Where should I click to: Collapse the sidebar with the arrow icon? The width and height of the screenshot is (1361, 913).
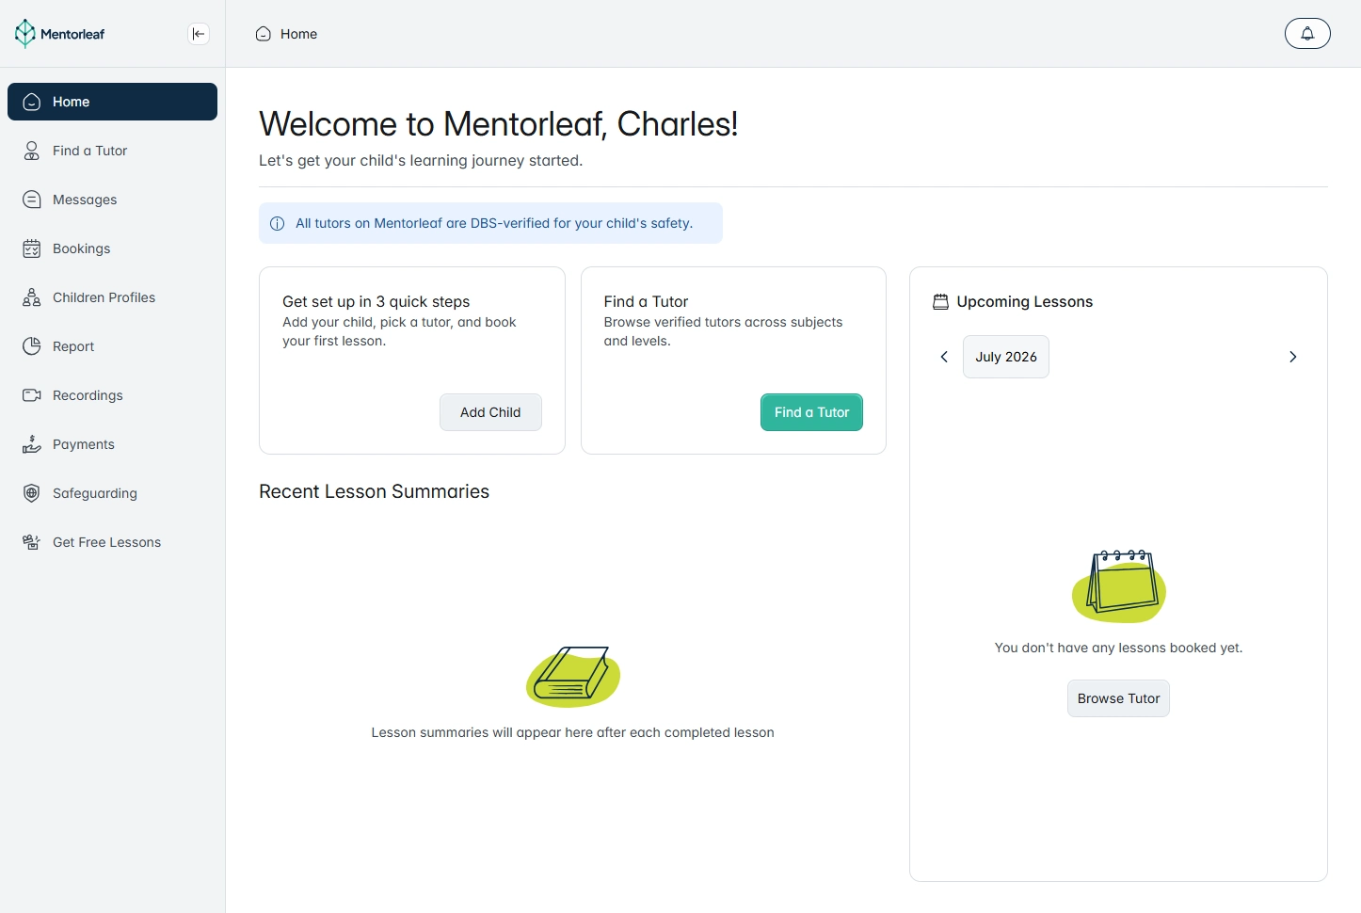pos(199,34)
